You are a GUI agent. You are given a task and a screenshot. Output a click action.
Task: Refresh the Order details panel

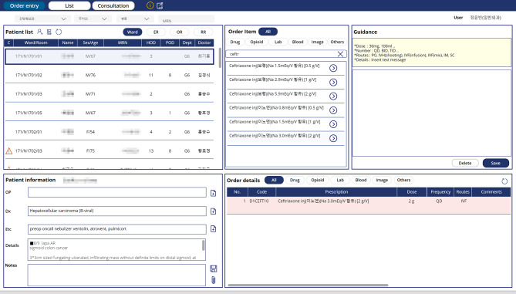[x=504, y=181]
